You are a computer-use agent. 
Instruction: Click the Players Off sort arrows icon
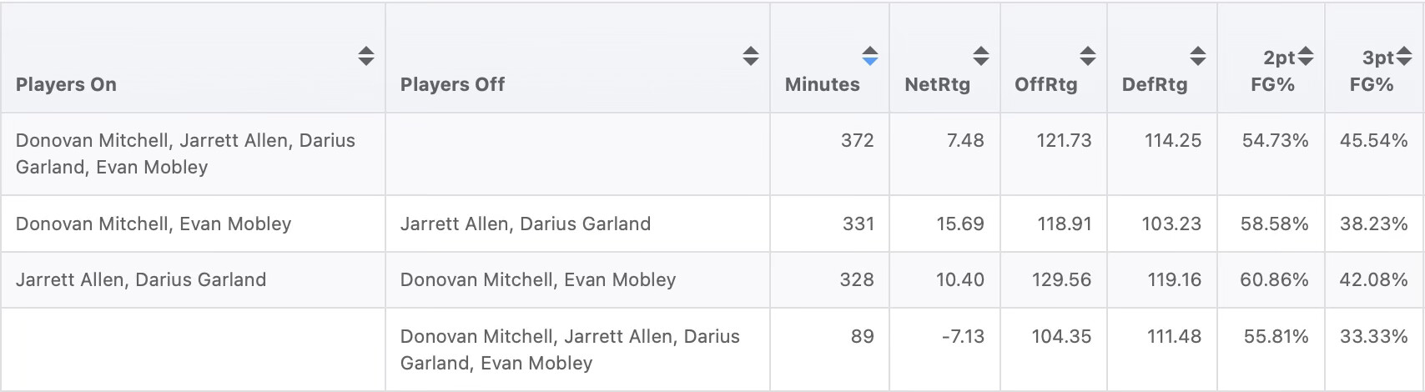pyautogui.click(x=750, y=56)
